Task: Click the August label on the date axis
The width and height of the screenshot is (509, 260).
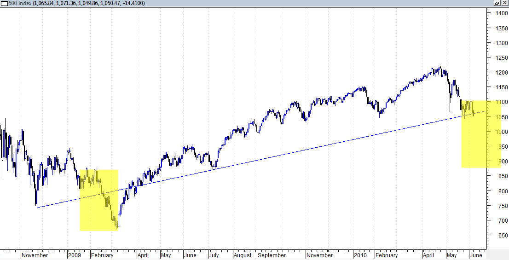Action: [243, 255]
